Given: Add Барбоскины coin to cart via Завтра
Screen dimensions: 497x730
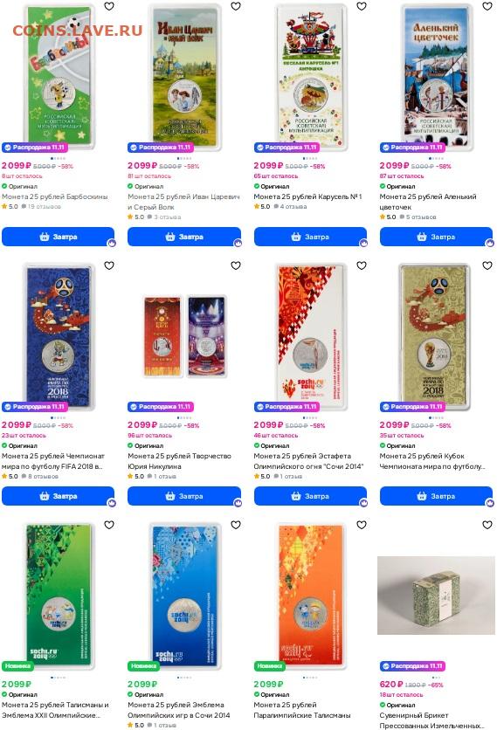Looking at the screenshot, I should (59, 237).
